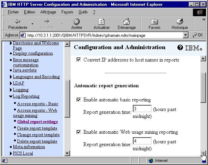The image size is (208, 165).
Task: Open Access reports - Web usage mining
Action: tap(35, 113)
